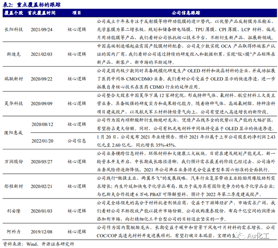Select the 覆盖个股 column header
This screenshot has width=278, height=248.
tap(14, 13)
